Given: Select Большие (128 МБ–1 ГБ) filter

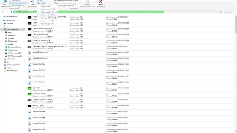Looking at the screenshot, I should pyautogui.click(x=48, y=18).
